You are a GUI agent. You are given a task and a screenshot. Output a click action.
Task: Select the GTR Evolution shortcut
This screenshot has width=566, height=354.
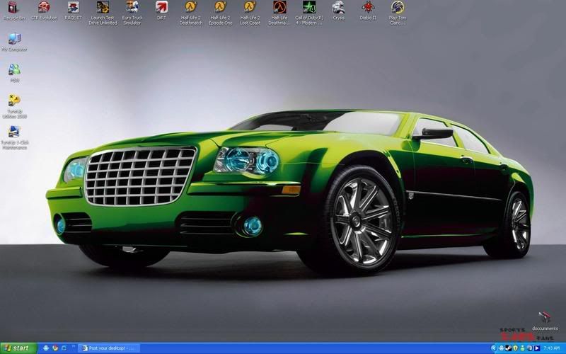pos(44,9)
